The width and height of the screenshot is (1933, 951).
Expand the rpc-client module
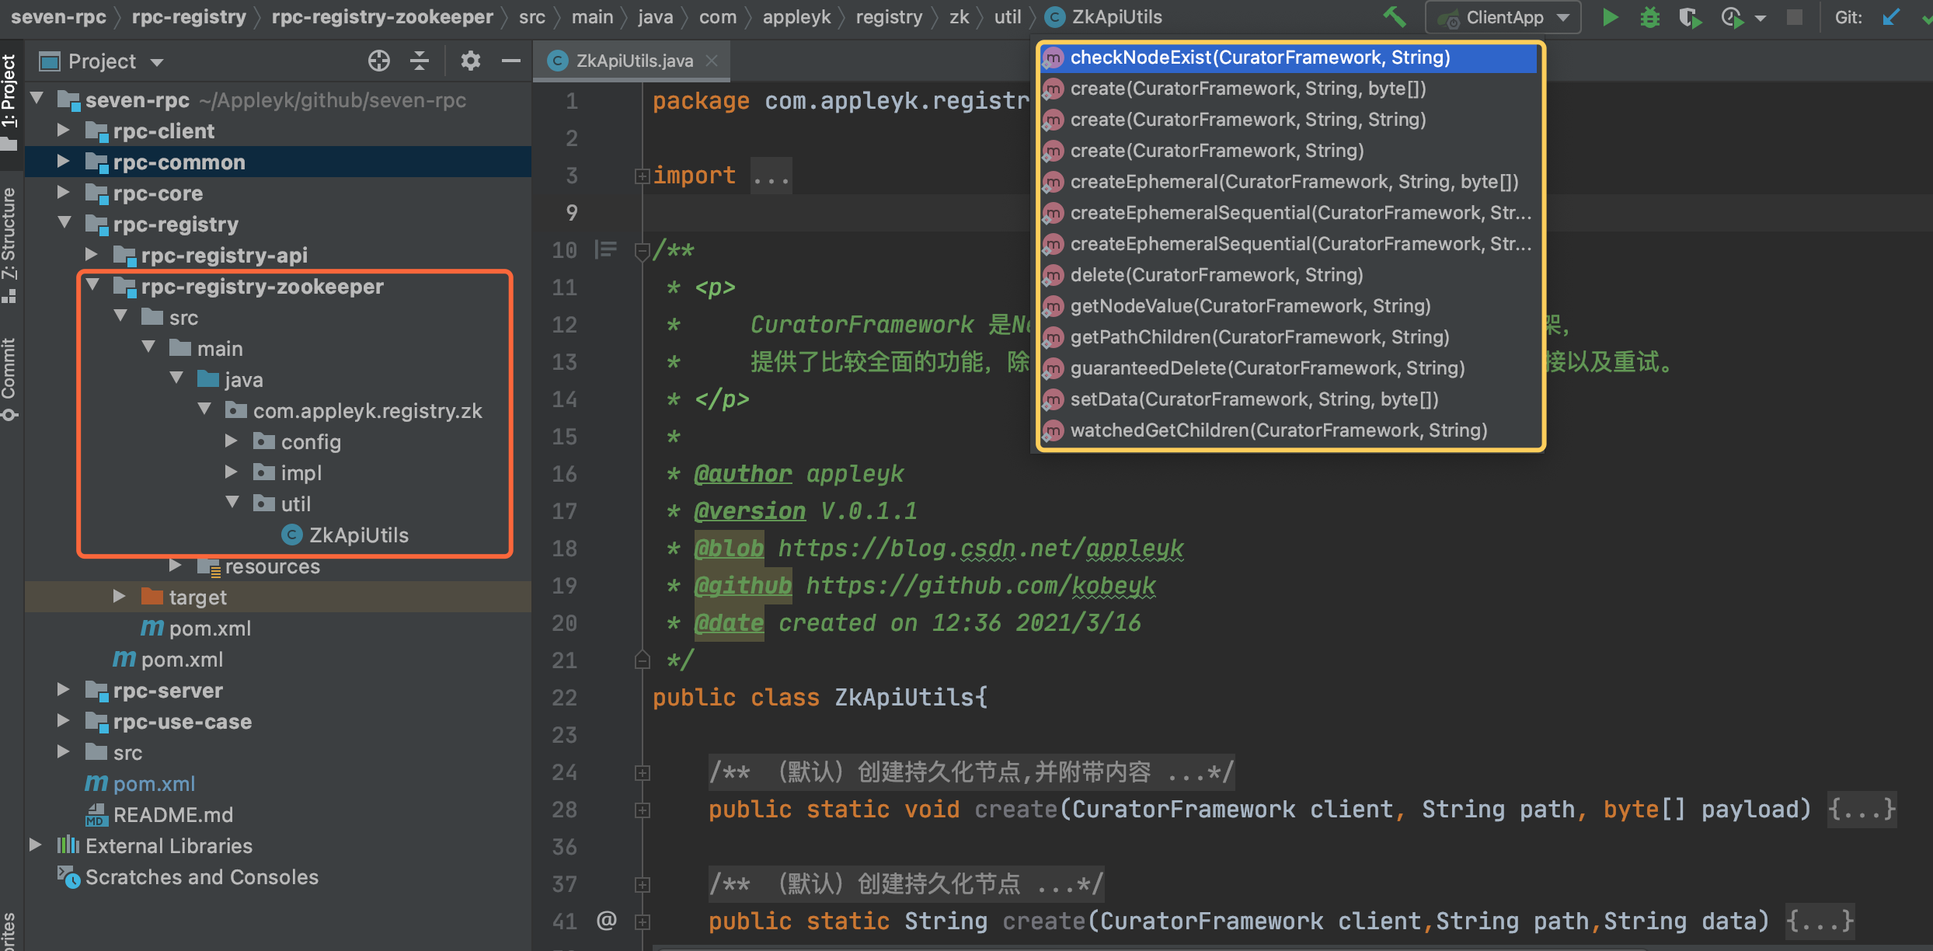point(64,131)
